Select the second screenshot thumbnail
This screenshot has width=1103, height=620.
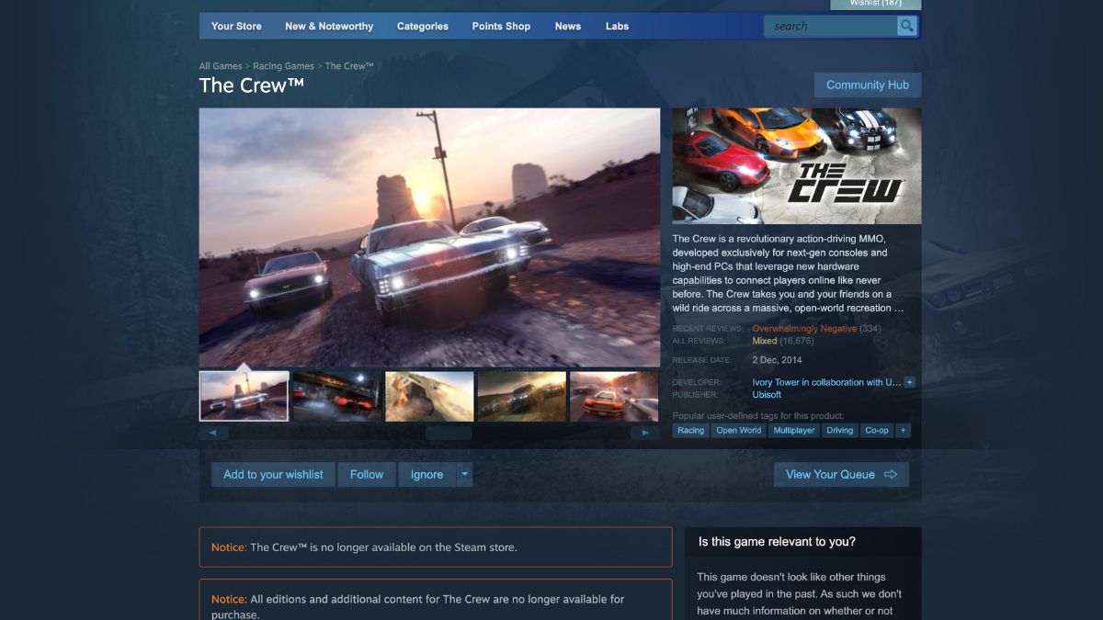(x=336, y=395)
